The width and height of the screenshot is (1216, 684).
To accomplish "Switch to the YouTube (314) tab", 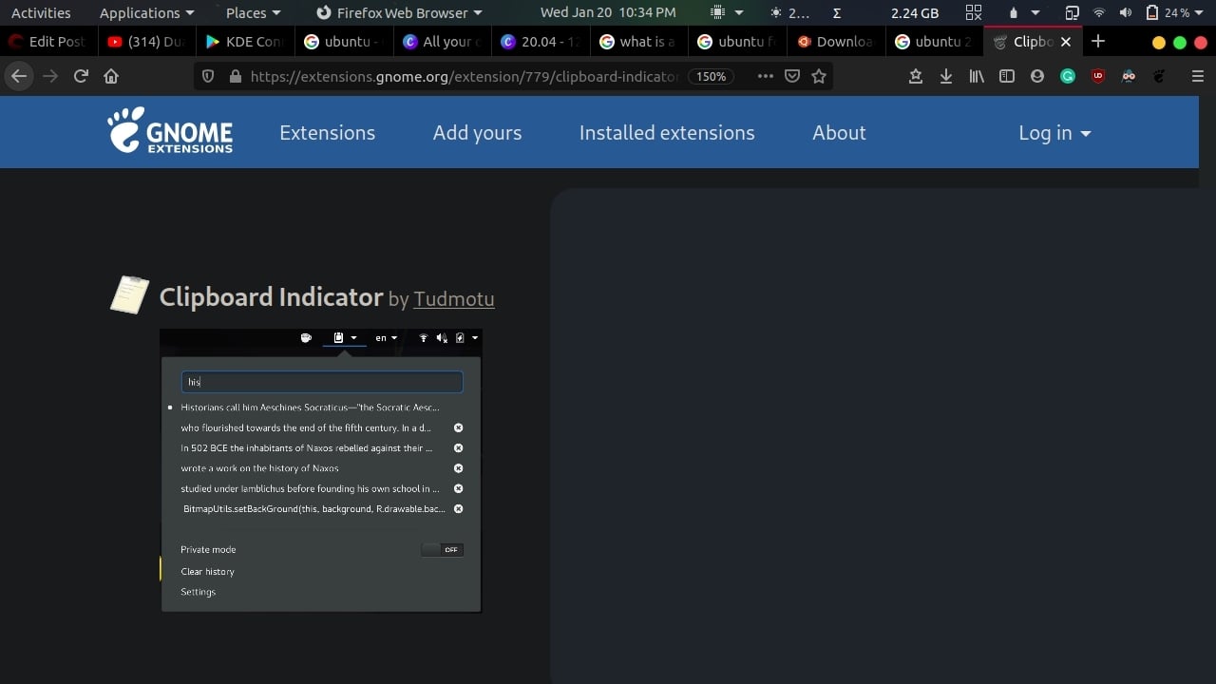I will (x=146, y=42).
